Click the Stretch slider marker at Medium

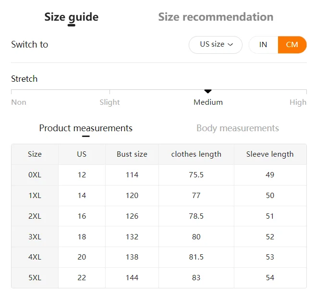pyautogui.click(x=208, y=91)
